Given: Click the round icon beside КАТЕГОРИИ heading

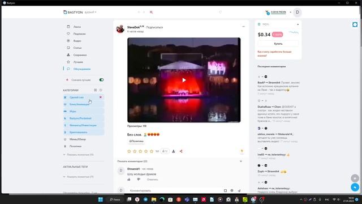Looking at the screenshot, I should (101, 90).
